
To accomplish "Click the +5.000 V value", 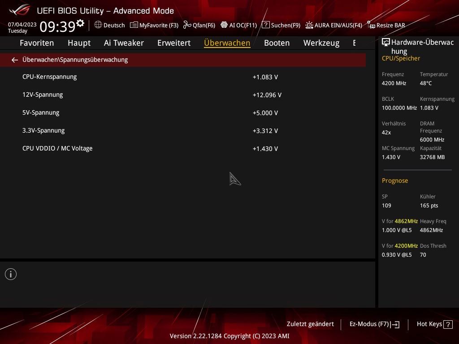I will (x=265, y=112).
